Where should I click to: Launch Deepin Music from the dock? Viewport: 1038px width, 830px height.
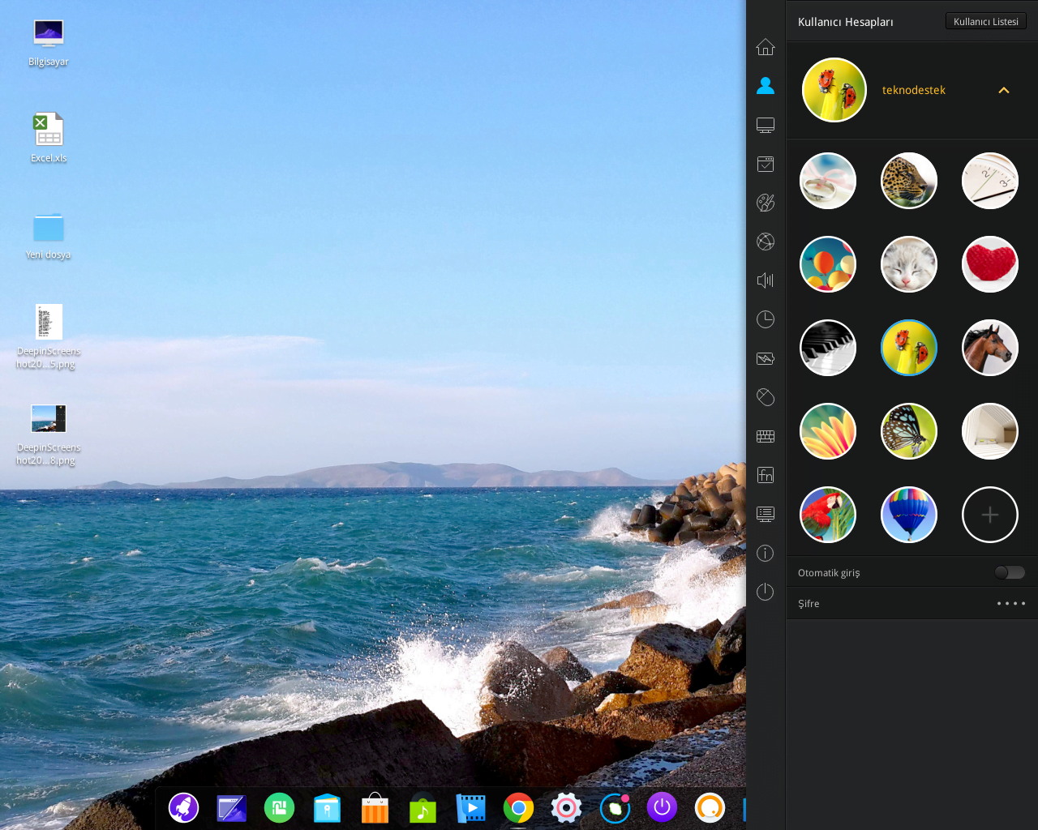422,808
